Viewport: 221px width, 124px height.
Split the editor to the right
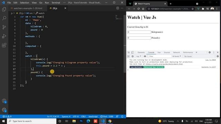[x=117, y=8]
